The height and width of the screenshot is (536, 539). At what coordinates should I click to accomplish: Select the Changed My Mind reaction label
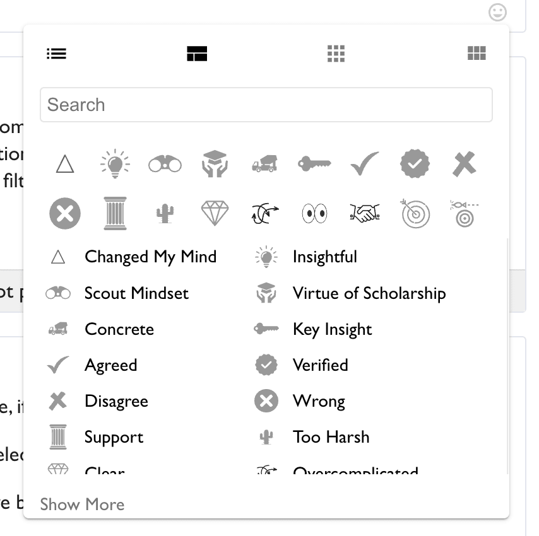pos(150,257)
